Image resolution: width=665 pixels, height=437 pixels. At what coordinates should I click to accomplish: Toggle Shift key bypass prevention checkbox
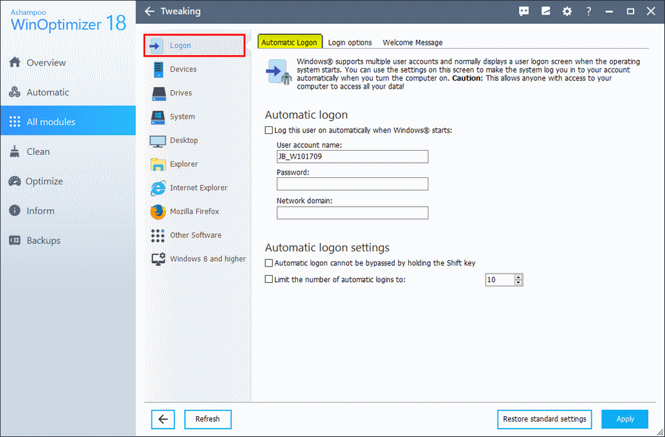pos(269,263)
